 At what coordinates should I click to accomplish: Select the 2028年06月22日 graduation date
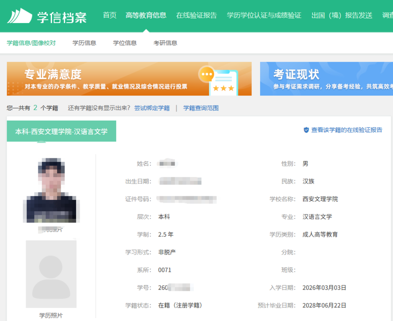(324, 305)
